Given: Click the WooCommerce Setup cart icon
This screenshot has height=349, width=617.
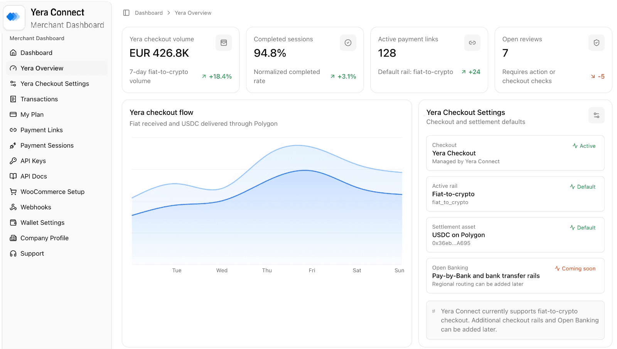Looking at the screenshot, I should (x=13, y=192).
